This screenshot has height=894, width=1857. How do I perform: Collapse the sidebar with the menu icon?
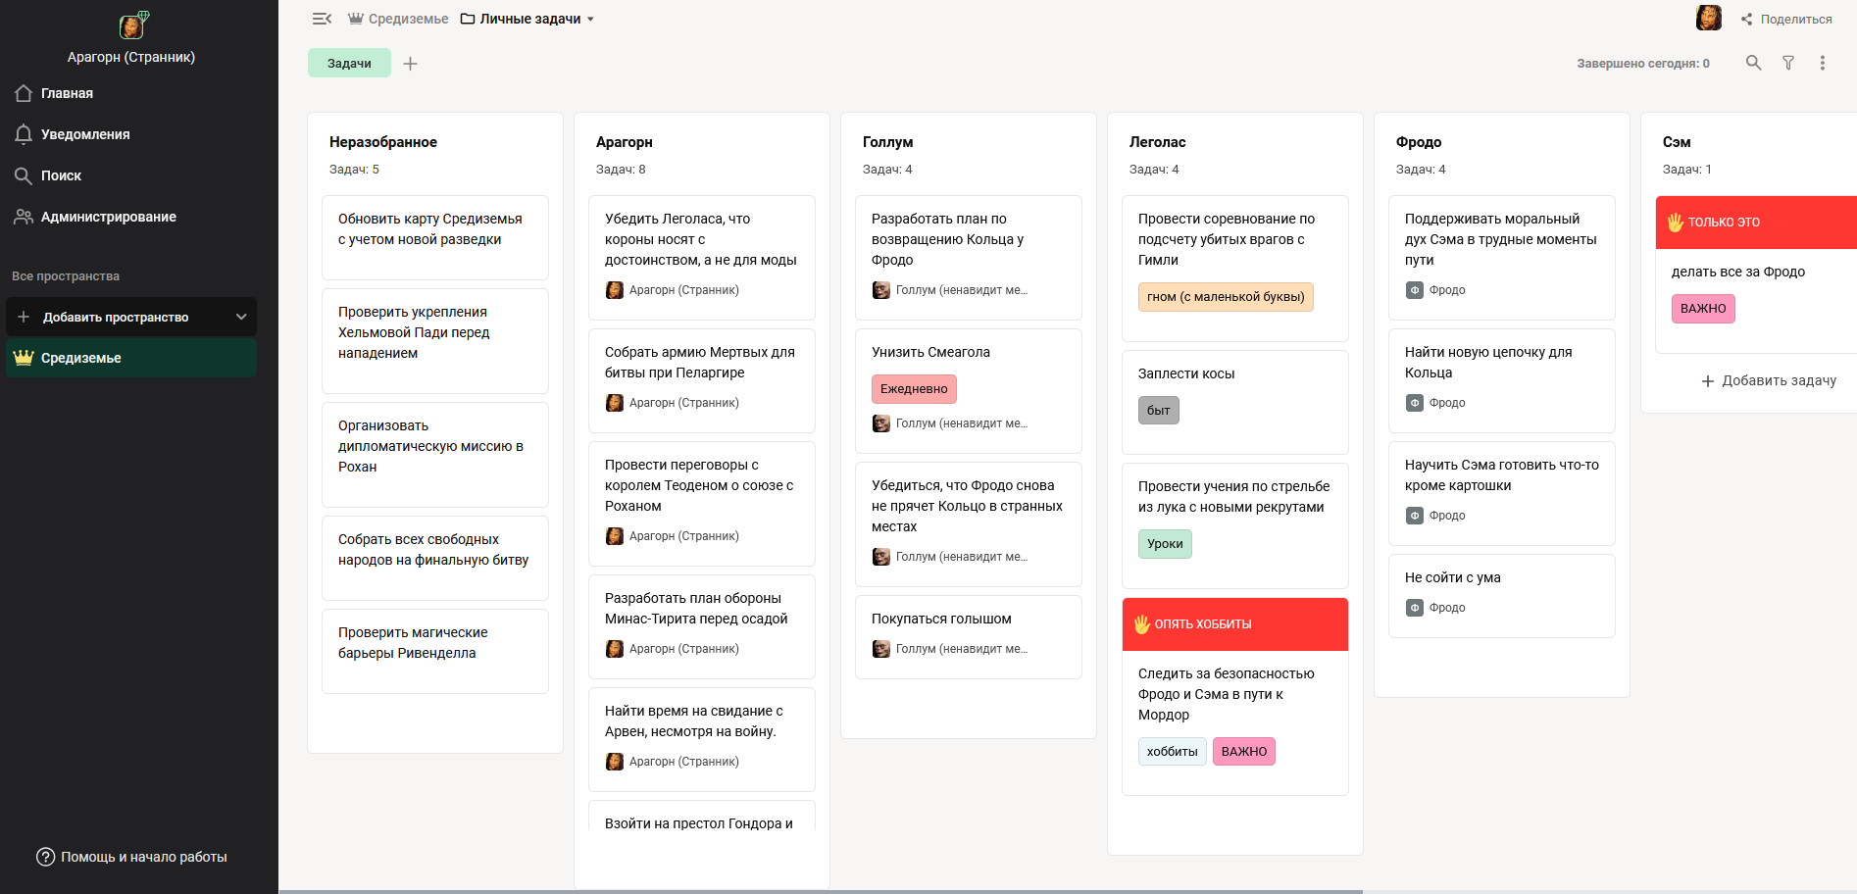pos(322,19)
